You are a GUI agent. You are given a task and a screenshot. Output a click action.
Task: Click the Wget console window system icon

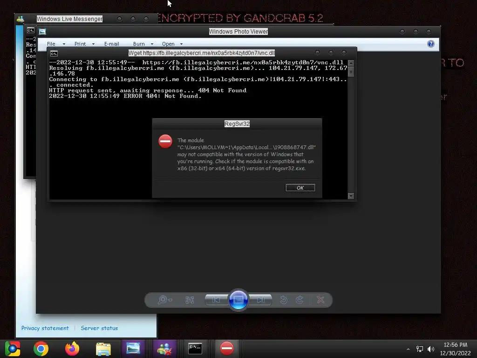[x=54, y=54]
